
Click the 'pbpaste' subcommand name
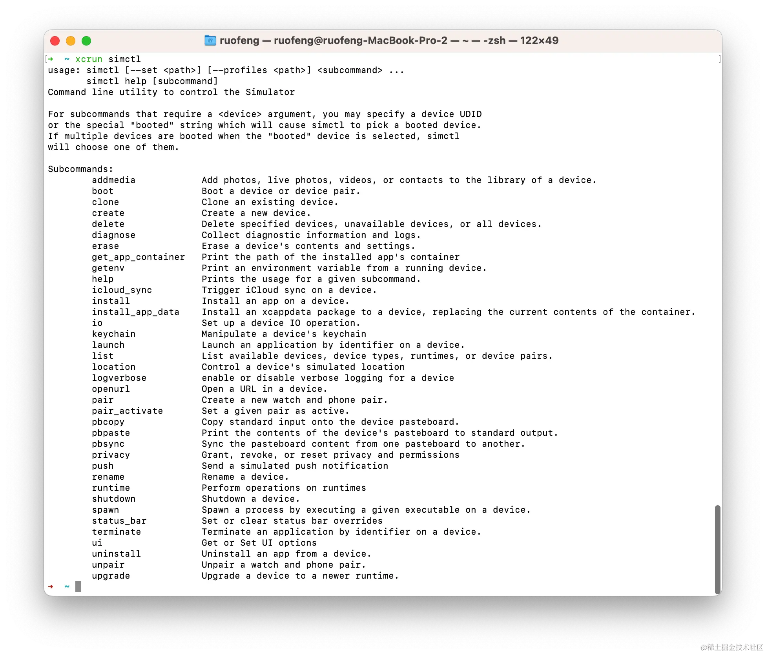point(111,433)
